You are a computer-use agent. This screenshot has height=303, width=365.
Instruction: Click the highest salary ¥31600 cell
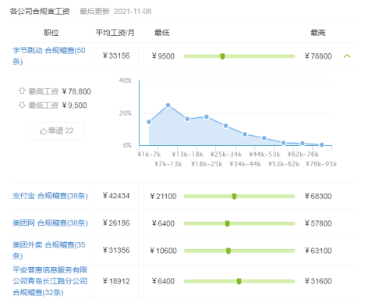tap(318, 281)
